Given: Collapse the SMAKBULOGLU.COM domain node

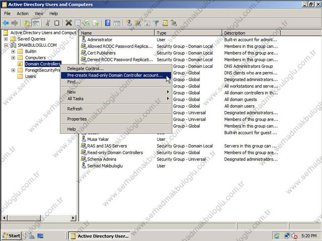Looking at the screenshot, I should pos(6,45).
